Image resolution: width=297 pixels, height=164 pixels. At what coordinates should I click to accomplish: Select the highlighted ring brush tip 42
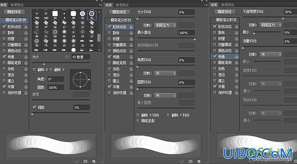pos(92,15)
